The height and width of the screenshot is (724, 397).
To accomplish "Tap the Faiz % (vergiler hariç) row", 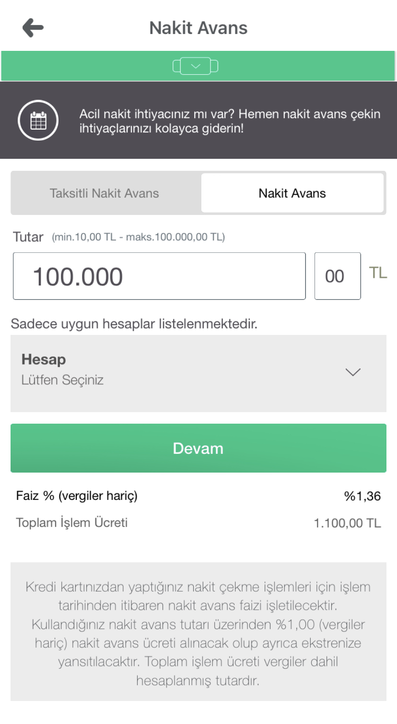I will 198,496.
